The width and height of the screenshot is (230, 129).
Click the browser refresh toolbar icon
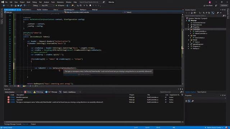(x=68, y=6)
